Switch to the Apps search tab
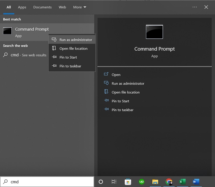The image size is (215, 187). tap(22, 7)
